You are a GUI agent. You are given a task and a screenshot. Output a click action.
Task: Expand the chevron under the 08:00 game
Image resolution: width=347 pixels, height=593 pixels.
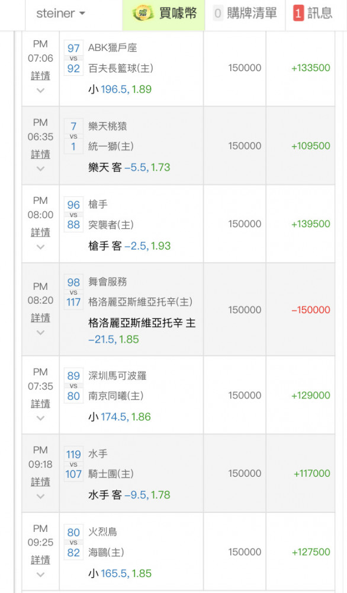tap(40, 247)
